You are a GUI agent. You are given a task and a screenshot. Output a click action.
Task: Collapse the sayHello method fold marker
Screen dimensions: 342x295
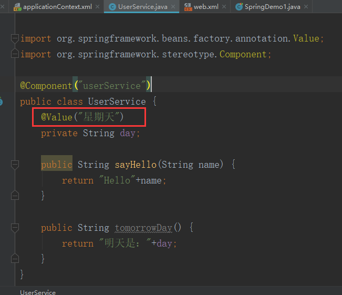tap(15, 165)
